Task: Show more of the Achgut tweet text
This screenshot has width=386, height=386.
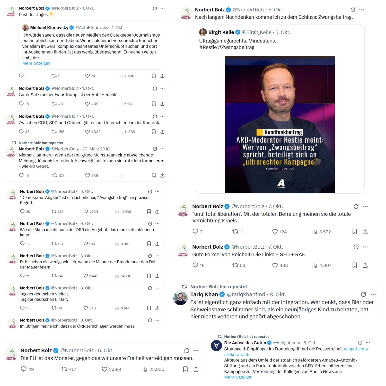Action: click(238, 377)
